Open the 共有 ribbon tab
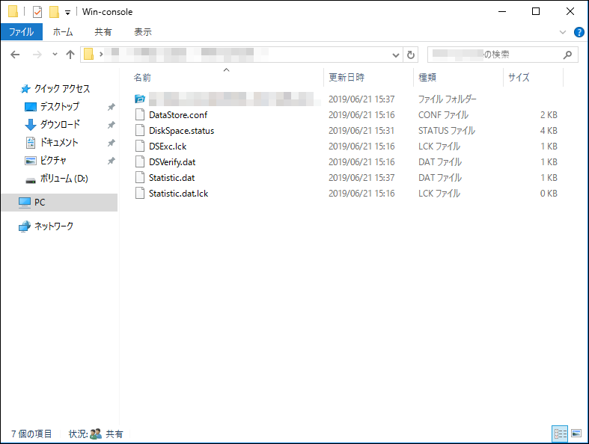Screen dimensions: 589x444 103,32
